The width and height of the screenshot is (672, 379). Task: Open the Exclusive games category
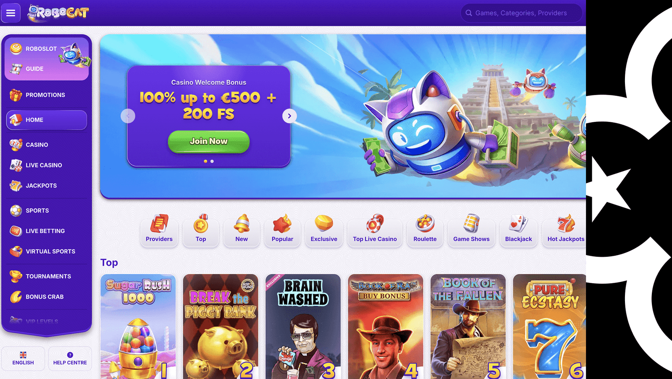point(324,229)
